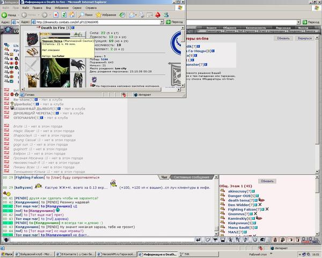This screenshot has width=322, height=258.
Task: Click the Пуск start button
Action: click(7, 254)
